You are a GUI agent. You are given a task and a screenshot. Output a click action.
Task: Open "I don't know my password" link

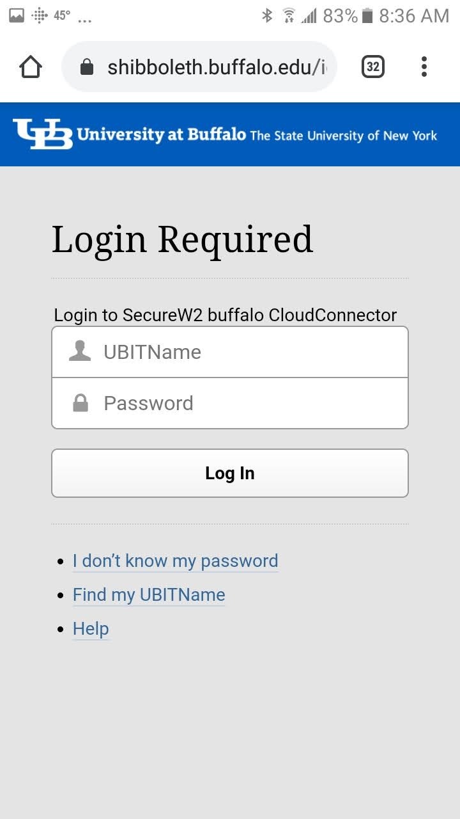tap(175, 561)
